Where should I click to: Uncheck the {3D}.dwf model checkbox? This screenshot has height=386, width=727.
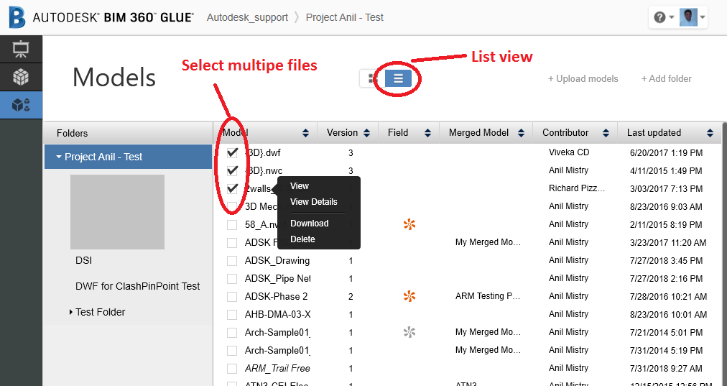[x=232, y=152]
